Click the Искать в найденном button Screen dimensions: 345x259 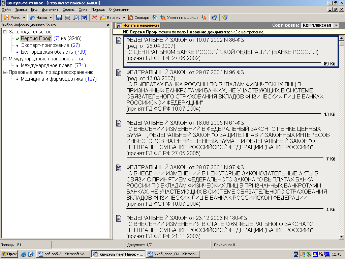coord(138,25)
